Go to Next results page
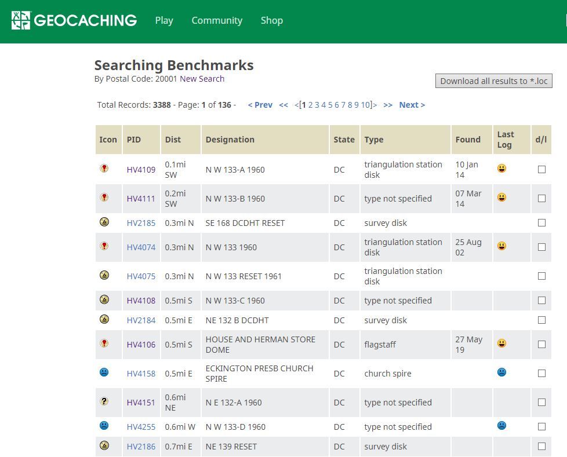Screen dimensions: 567x457 (x=412, y=105)
